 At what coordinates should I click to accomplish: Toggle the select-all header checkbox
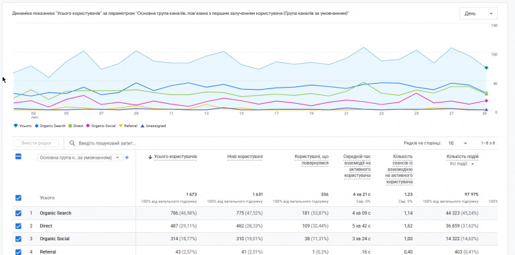coord(18,157)
